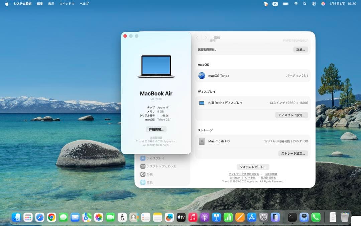The image size is (361, 226).
Task: Open the 表示 menu
Action: (x=51, y=4)
